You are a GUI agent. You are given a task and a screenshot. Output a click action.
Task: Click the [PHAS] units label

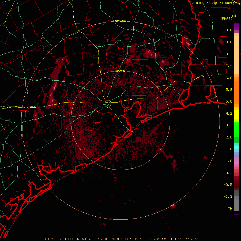[x=226, y=19]
